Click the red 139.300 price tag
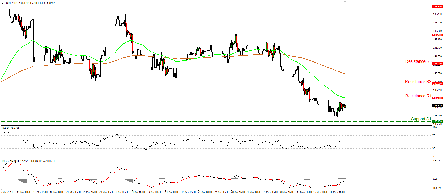 (x=437, y=98)
